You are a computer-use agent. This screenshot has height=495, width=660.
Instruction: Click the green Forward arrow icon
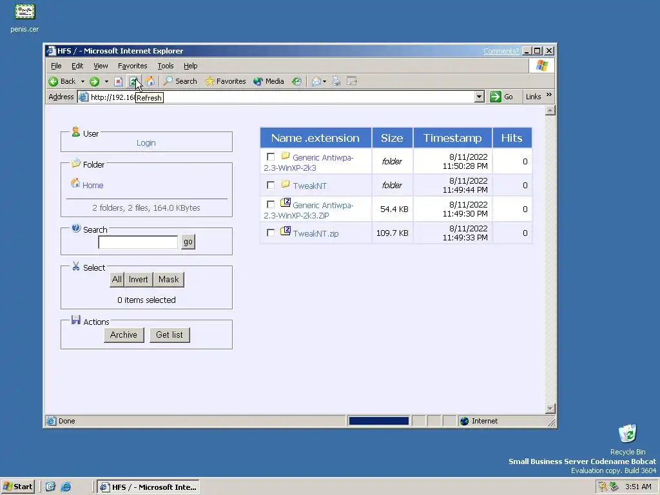[x=94, y=81]
